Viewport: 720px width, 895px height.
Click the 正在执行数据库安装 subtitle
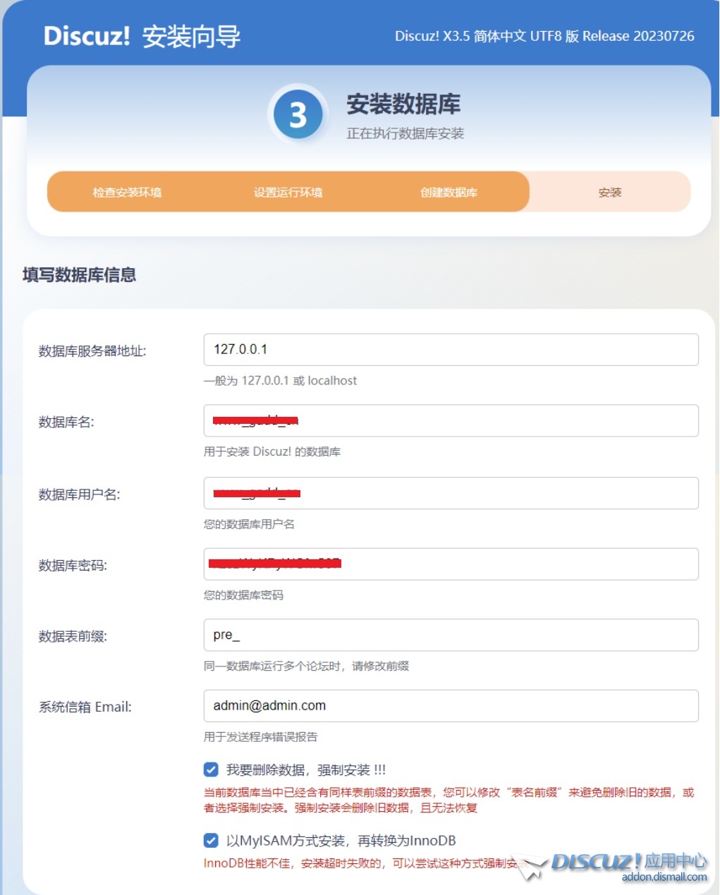tap(405, 133)
